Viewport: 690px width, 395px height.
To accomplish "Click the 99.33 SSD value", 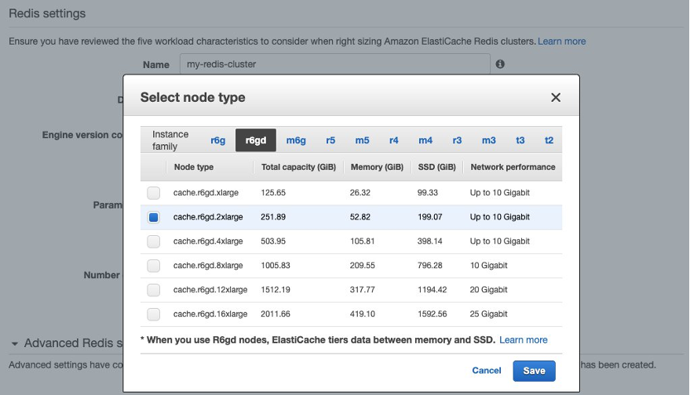I will [x=427, y=193].
